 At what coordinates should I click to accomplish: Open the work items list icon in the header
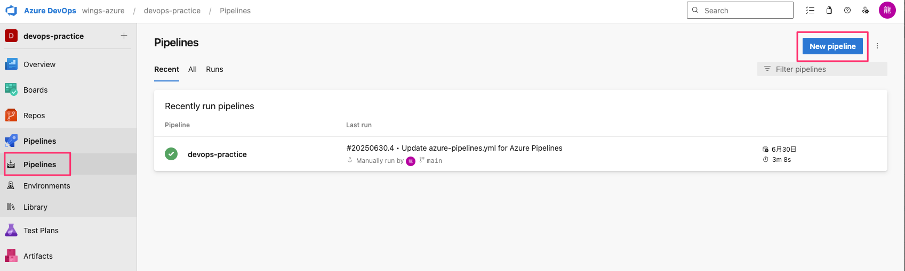click(x=810, y=10)
